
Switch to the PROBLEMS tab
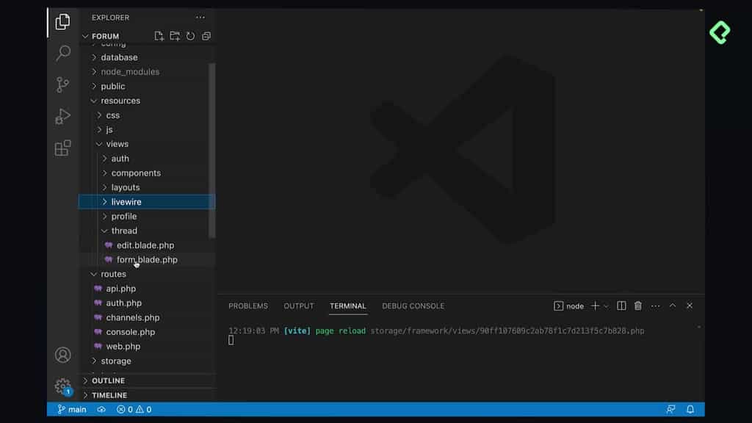click(x=248, y=305)
